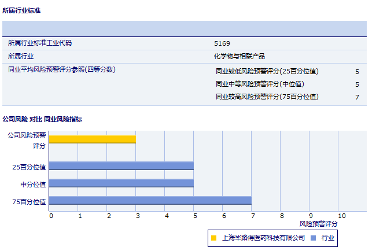Image resolution: width=387 pixels, height=251 pixels.
Task: Select the 行业 legend label
Action: [x=328, y=238]
